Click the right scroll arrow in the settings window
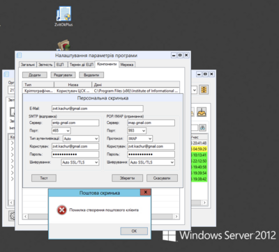Image resolution: width=279 pixels, height=252 pixels. click(177, 216)
